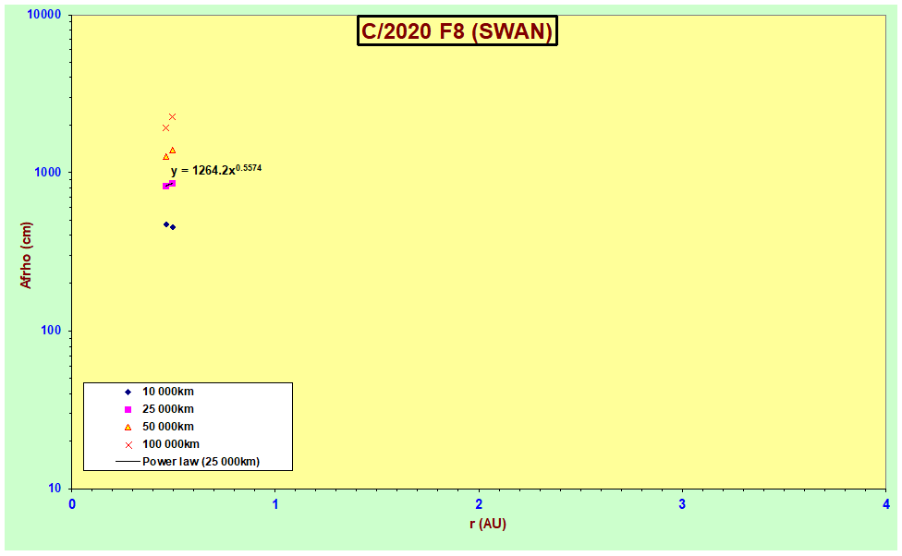Select the right blue diamond data point
The height and width of the screenshot is (556, 902).
coord(173,227)
